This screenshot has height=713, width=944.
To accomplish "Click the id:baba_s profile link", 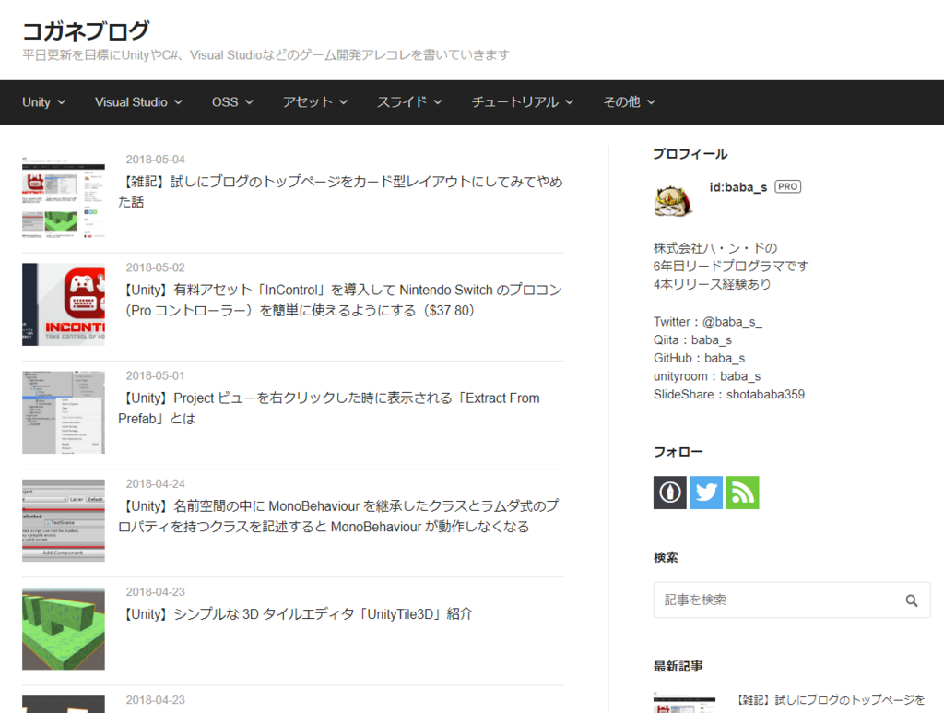I will 738,187.
